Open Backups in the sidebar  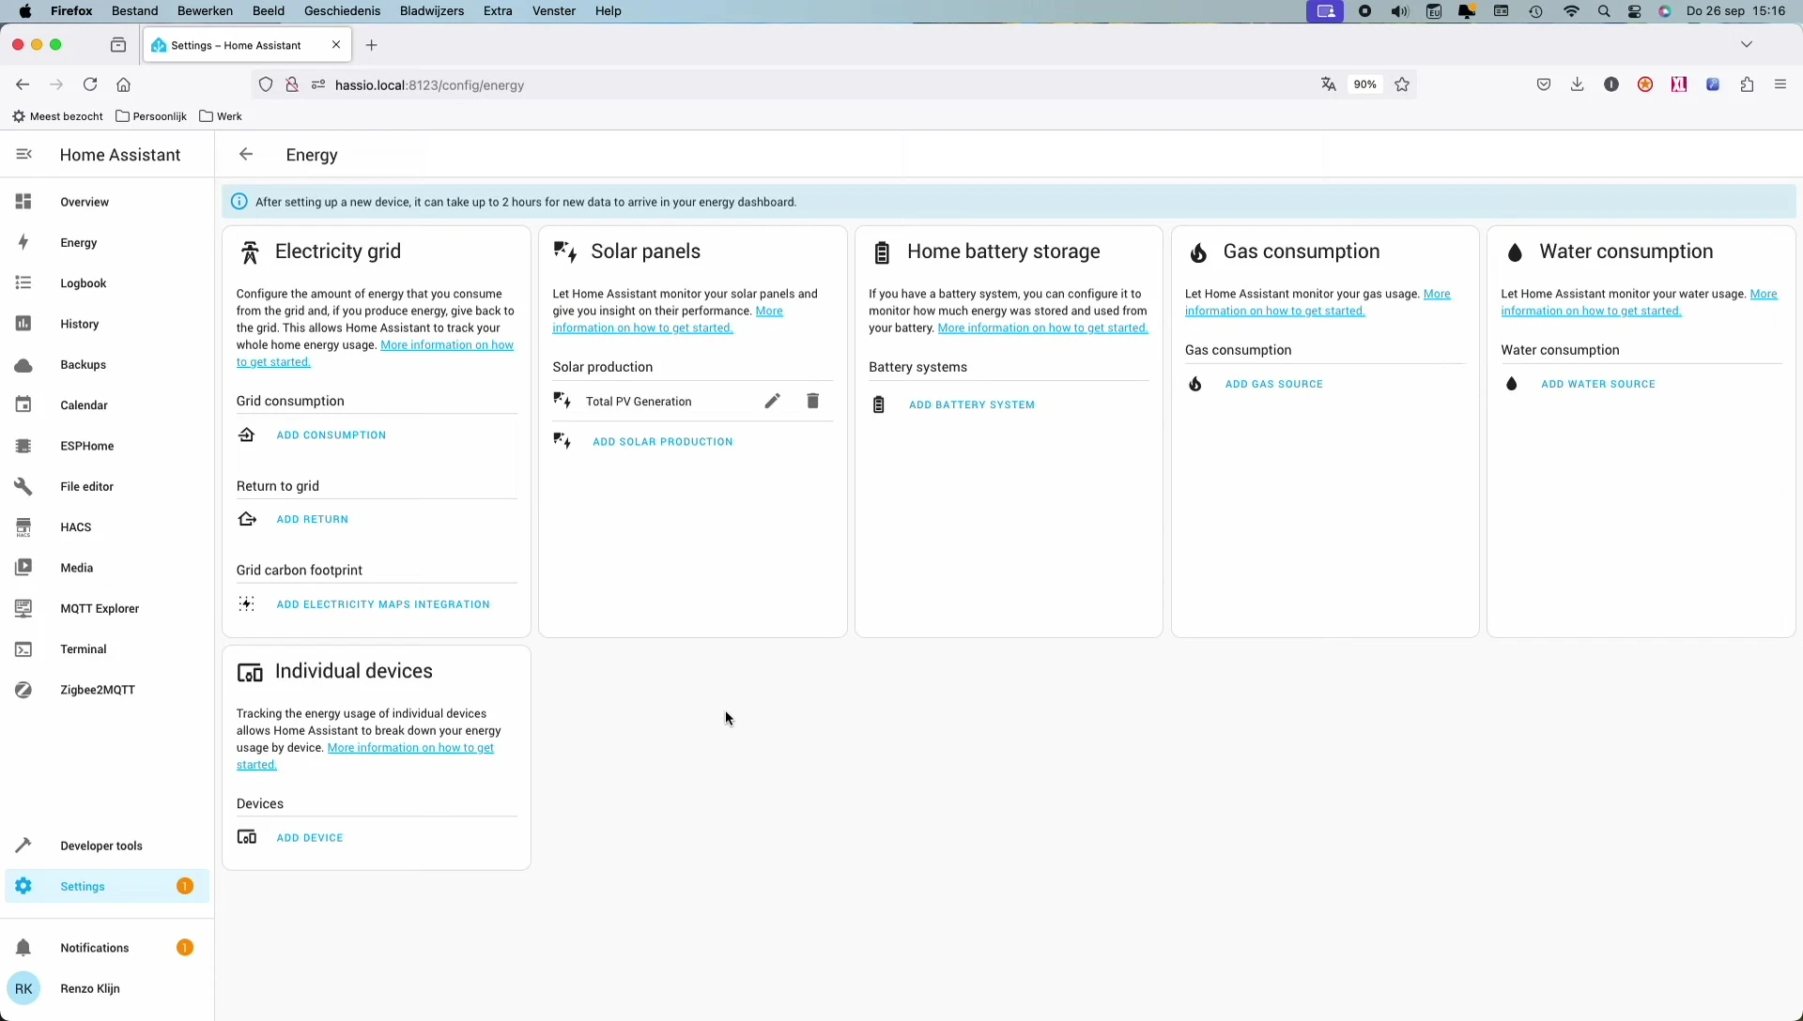[x=107, y=364]
